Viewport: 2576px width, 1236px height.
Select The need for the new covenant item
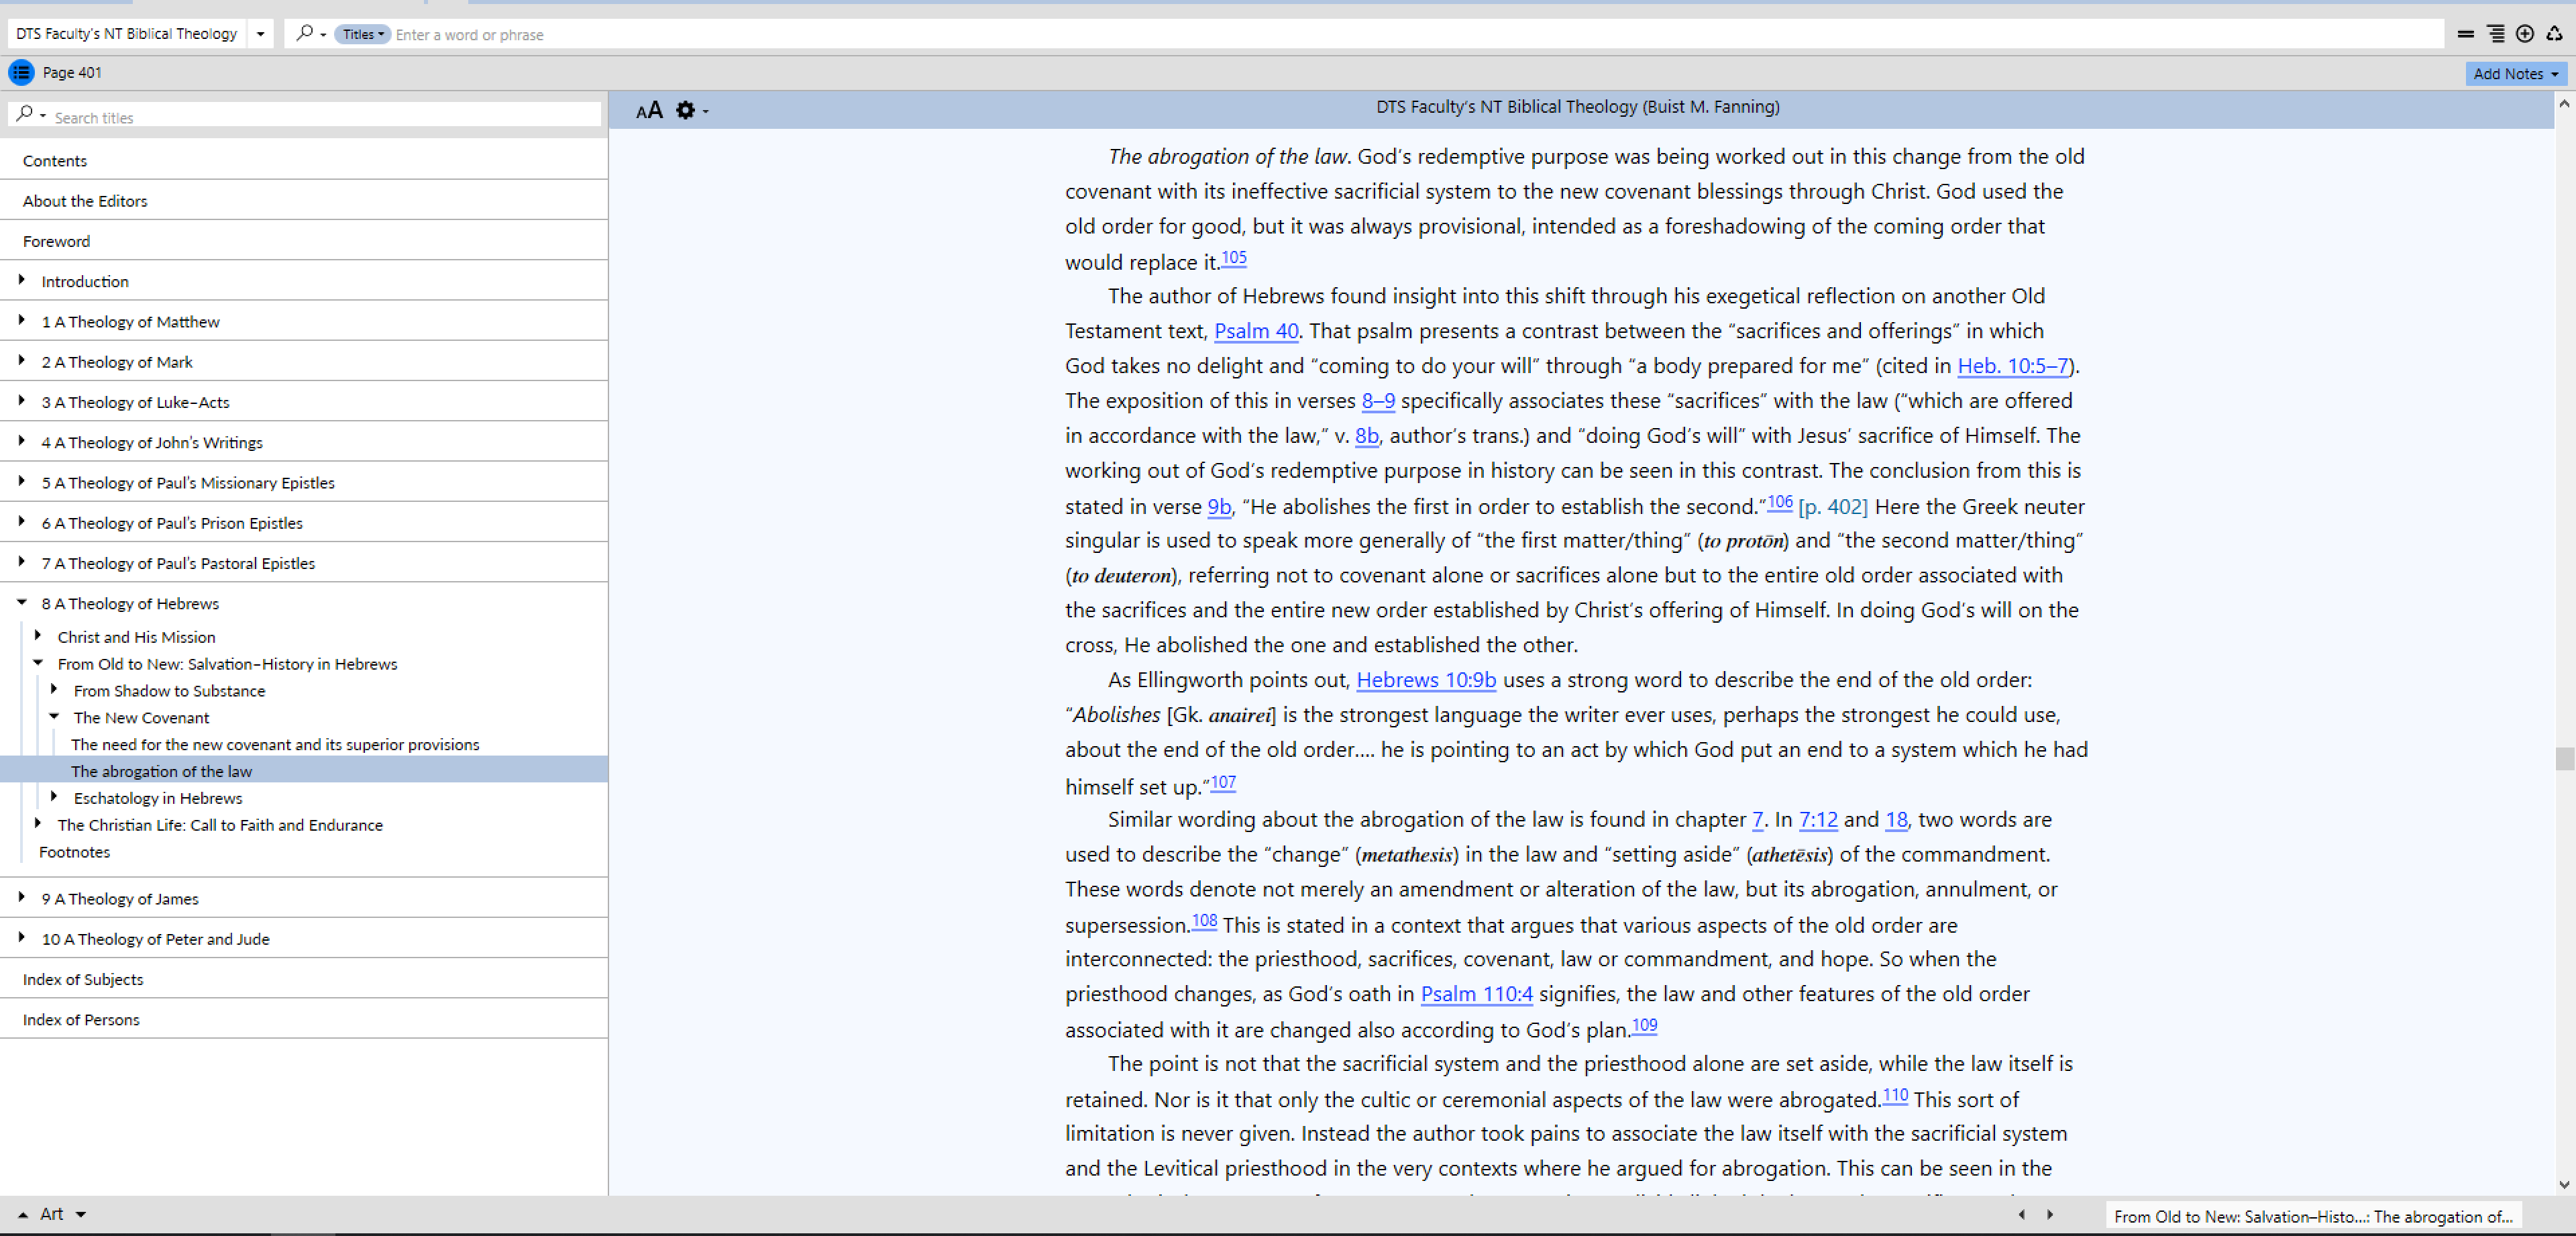click(x=275, y=744)
